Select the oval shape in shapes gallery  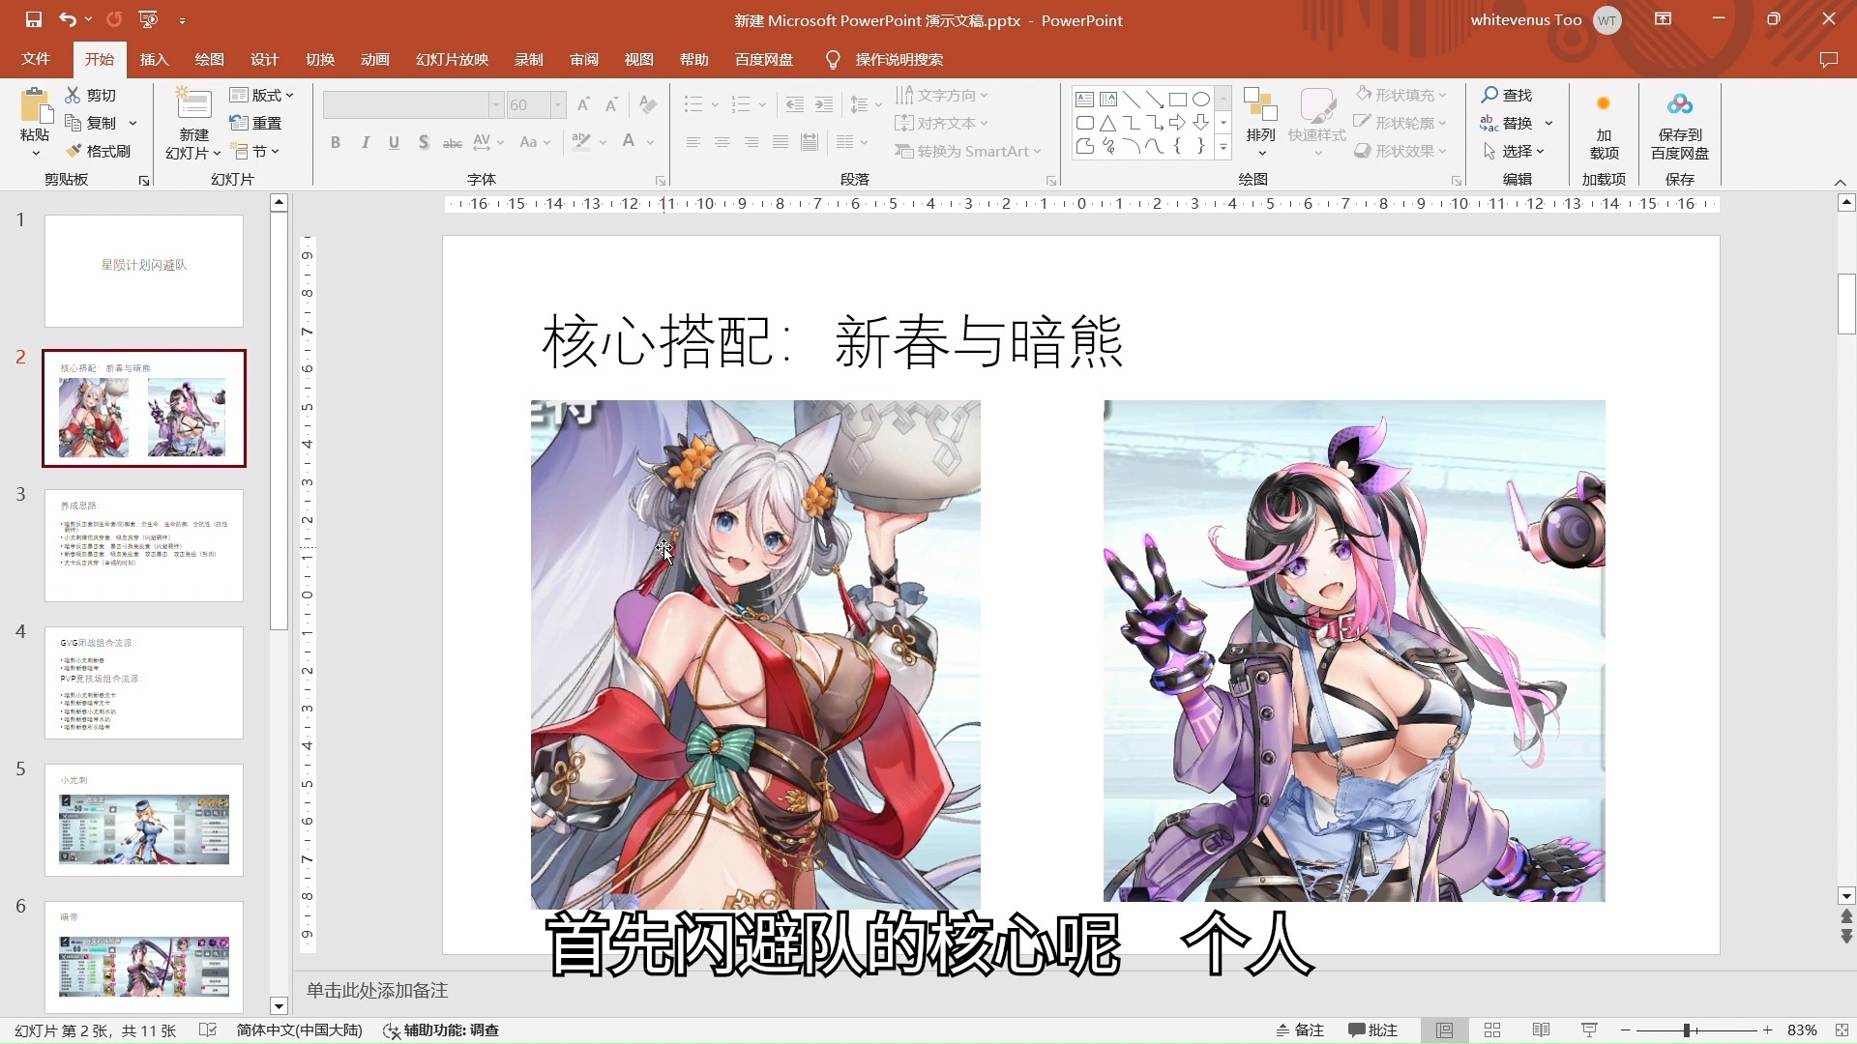pyautogui.click(x=1201, y=100)
